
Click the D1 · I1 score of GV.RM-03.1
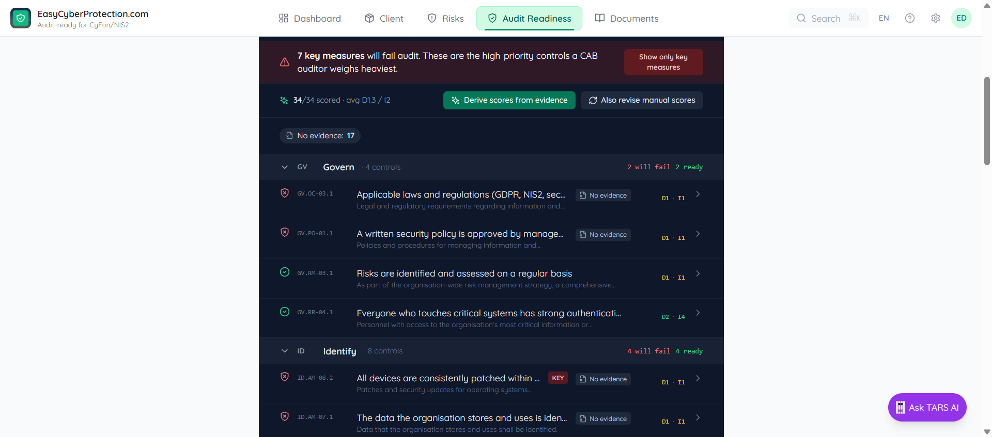673,278
